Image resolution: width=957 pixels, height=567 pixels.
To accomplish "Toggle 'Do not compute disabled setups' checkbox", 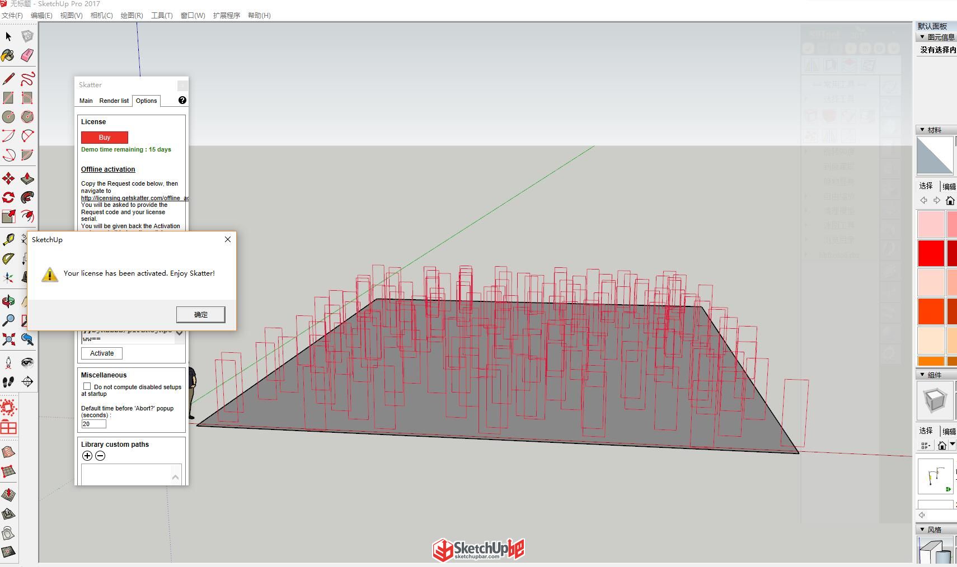I will [x=87, y=386].
